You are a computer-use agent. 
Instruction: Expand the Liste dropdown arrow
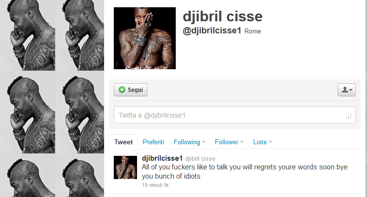coord(270,142)
